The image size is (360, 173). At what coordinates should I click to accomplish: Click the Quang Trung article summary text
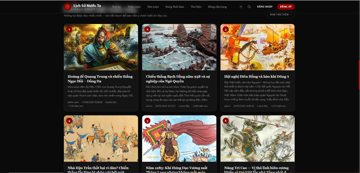(101, 91)
